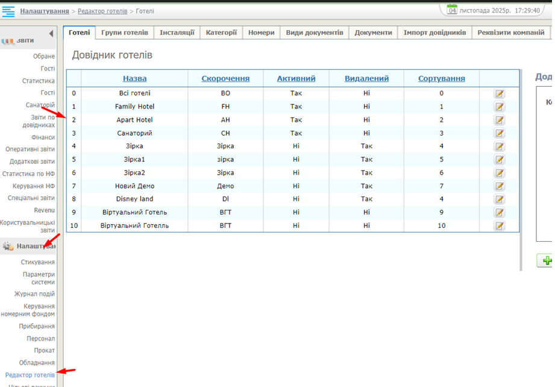This screenshot has height=387, width=555.
Task: Click the hamburger menu icon at top left
Action: click(x=8, y=11)
